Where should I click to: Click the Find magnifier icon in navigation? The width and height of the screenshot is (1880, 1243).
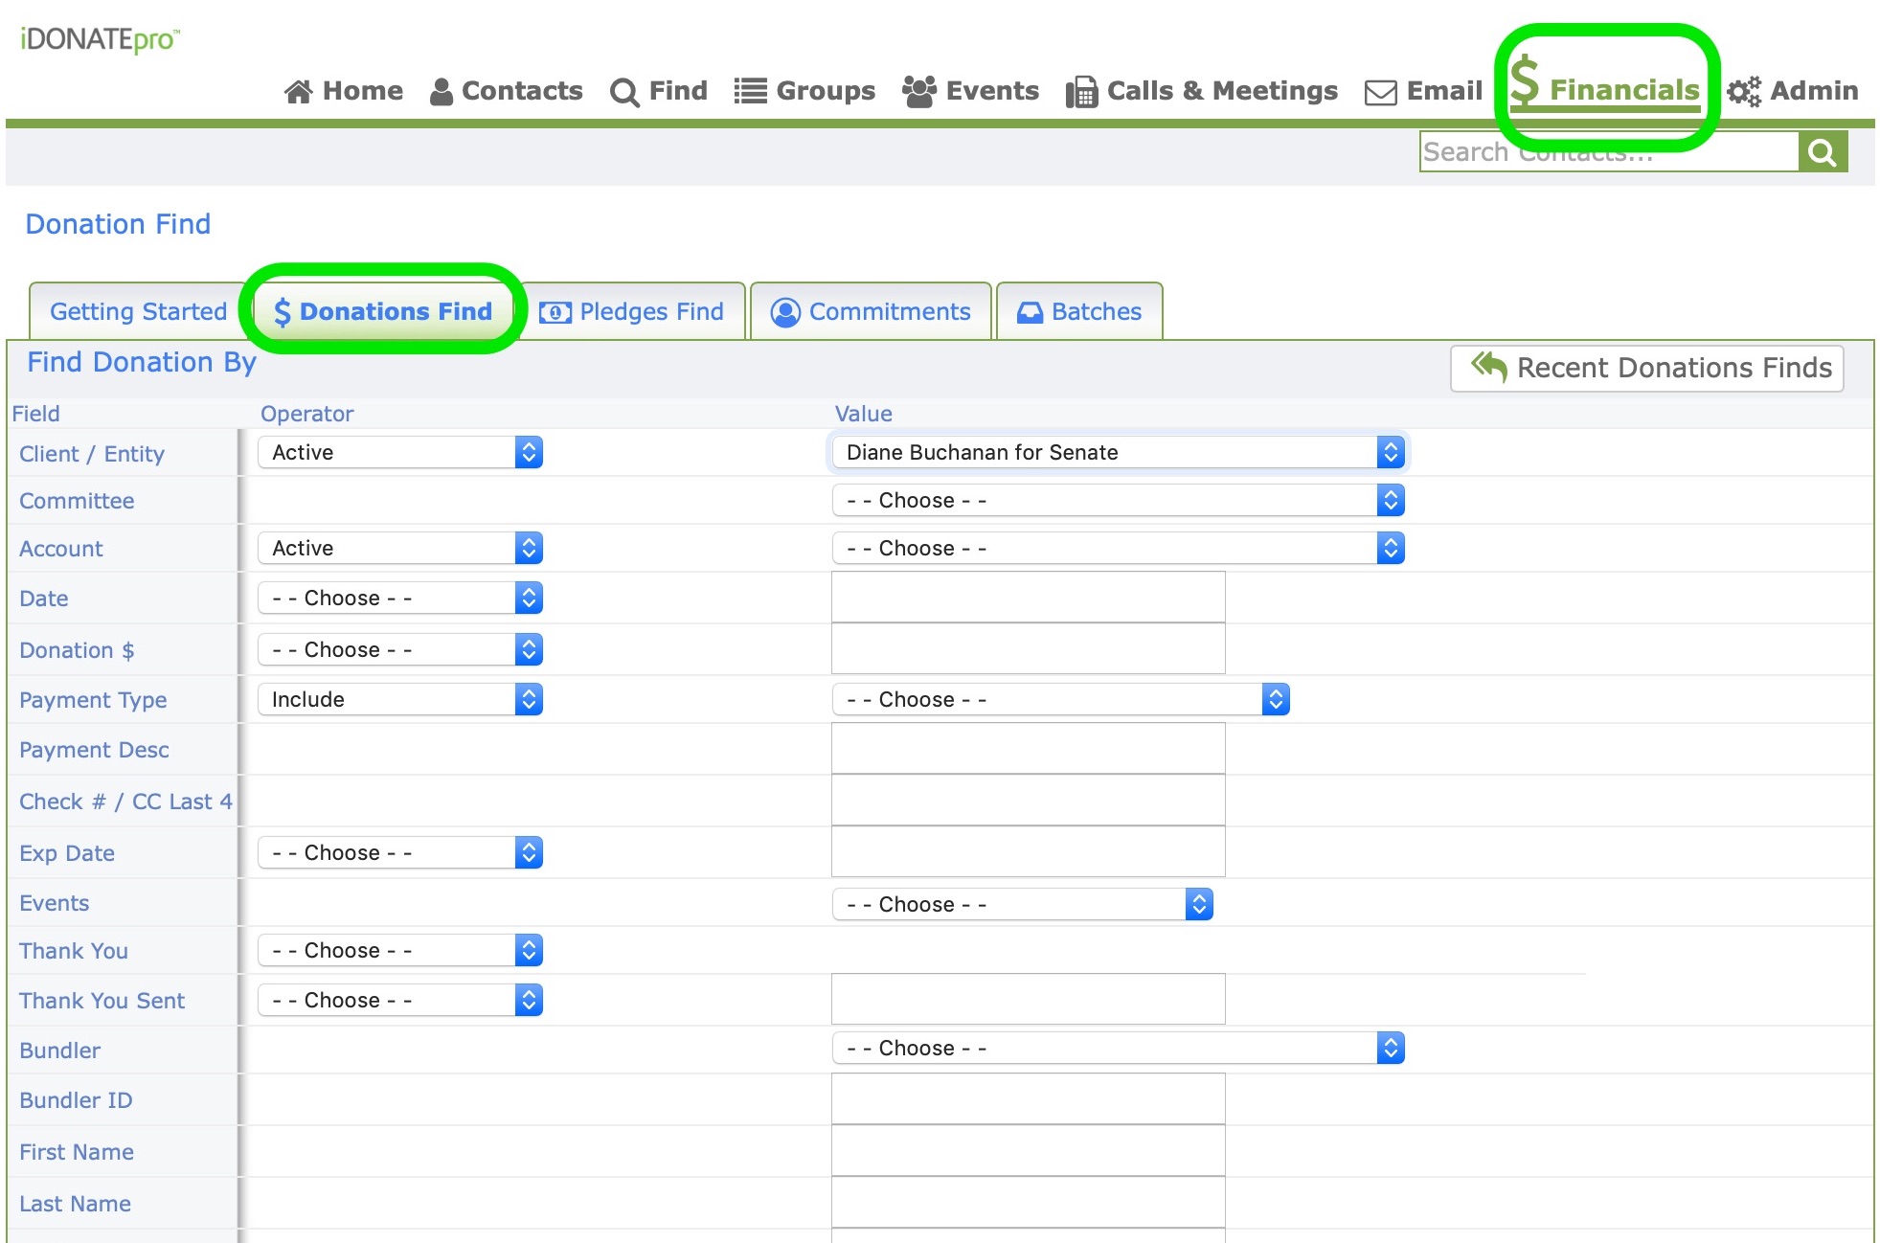tap(624, 93)
